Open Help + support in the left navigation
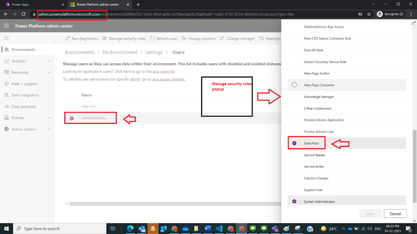The width and height of the screenshot is (417, 234). pyautogui.click(x=27, y=84)
